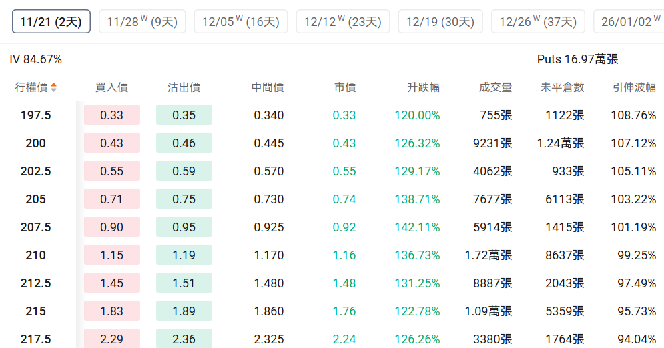664x348 pixels.
Task: Click the 成交量 column header
Action: click(x=495, y=87)
